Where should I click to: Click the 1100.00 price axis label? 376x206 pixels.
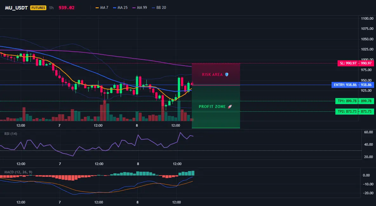point(367,18)
